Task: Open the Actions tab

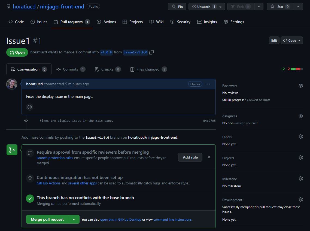Action: coord(106,22)
